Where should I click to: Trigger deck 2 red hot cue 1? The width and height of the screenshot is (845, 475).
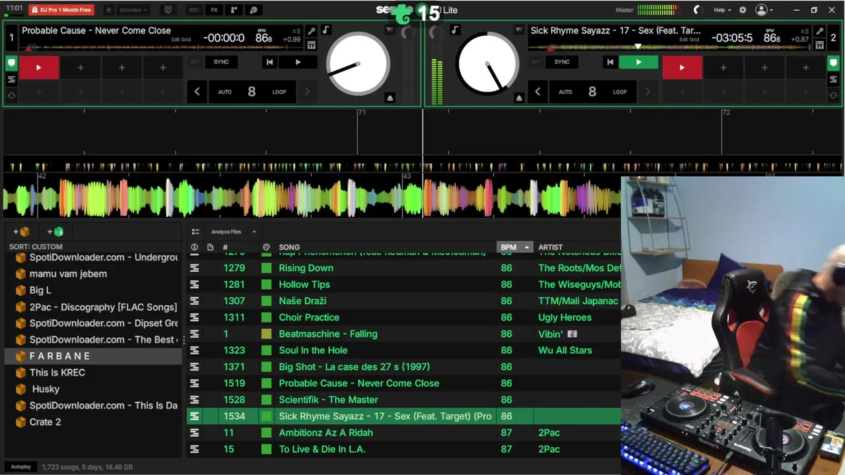(x=682, y=67)
